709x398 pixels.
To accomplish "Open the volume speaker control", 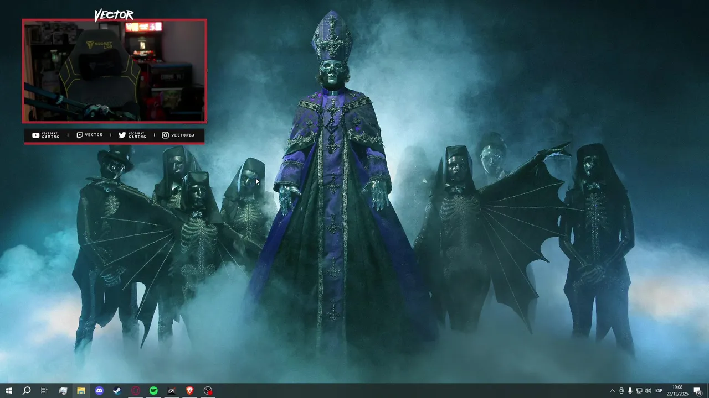I will (648, 391).
